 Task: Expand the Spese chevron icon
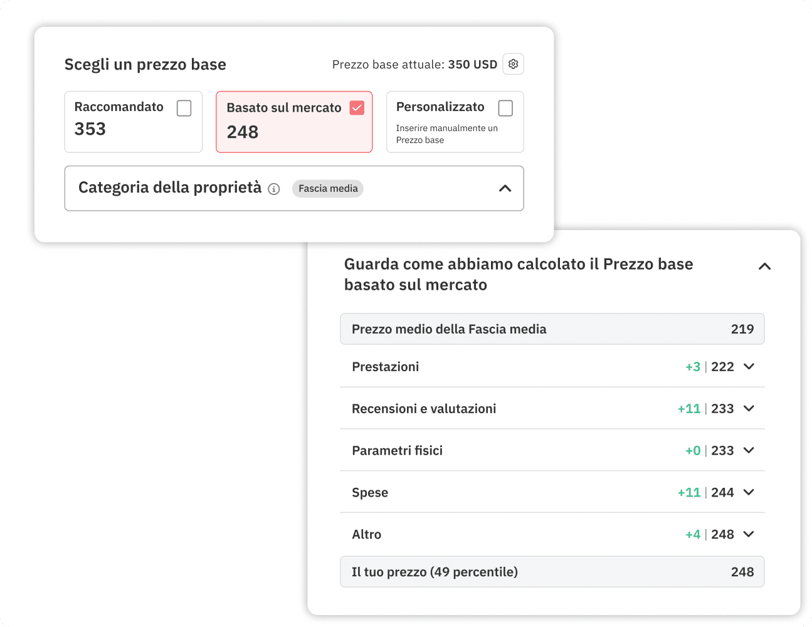749,492
